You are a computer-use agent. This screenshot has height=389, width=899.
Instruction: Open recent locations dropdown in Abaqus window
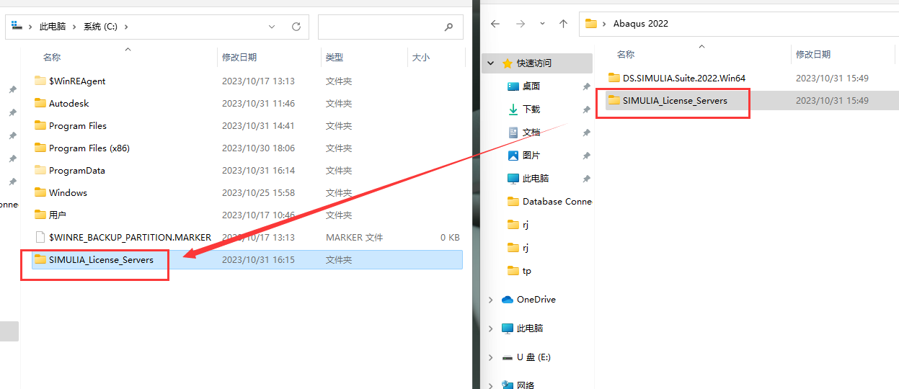point(542,24)
